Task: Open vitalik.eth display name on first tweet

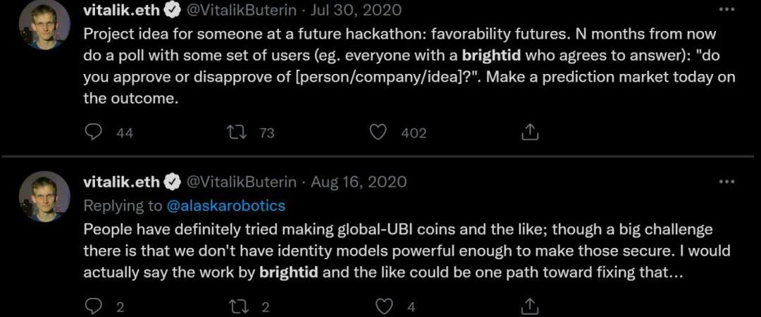Action: [121, 10]
